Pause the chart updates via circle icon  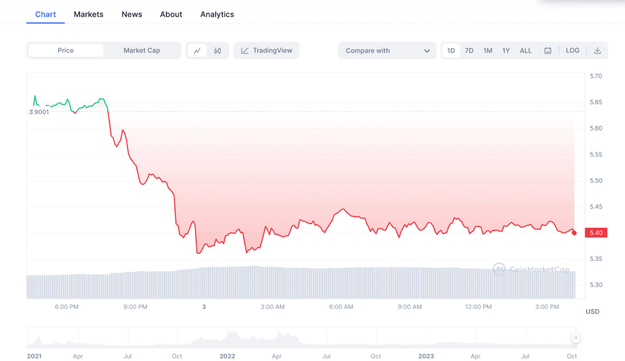point(574,338)
